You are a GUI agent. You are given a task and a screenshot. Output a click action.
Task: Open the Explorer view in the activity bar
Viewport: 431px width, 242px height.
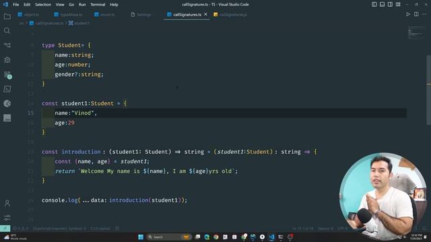7,16
